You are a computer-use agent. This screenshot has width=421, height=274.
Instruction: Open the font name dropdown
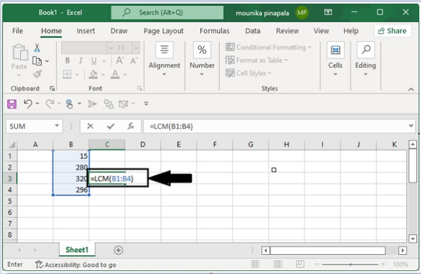[x=110, y=48]
